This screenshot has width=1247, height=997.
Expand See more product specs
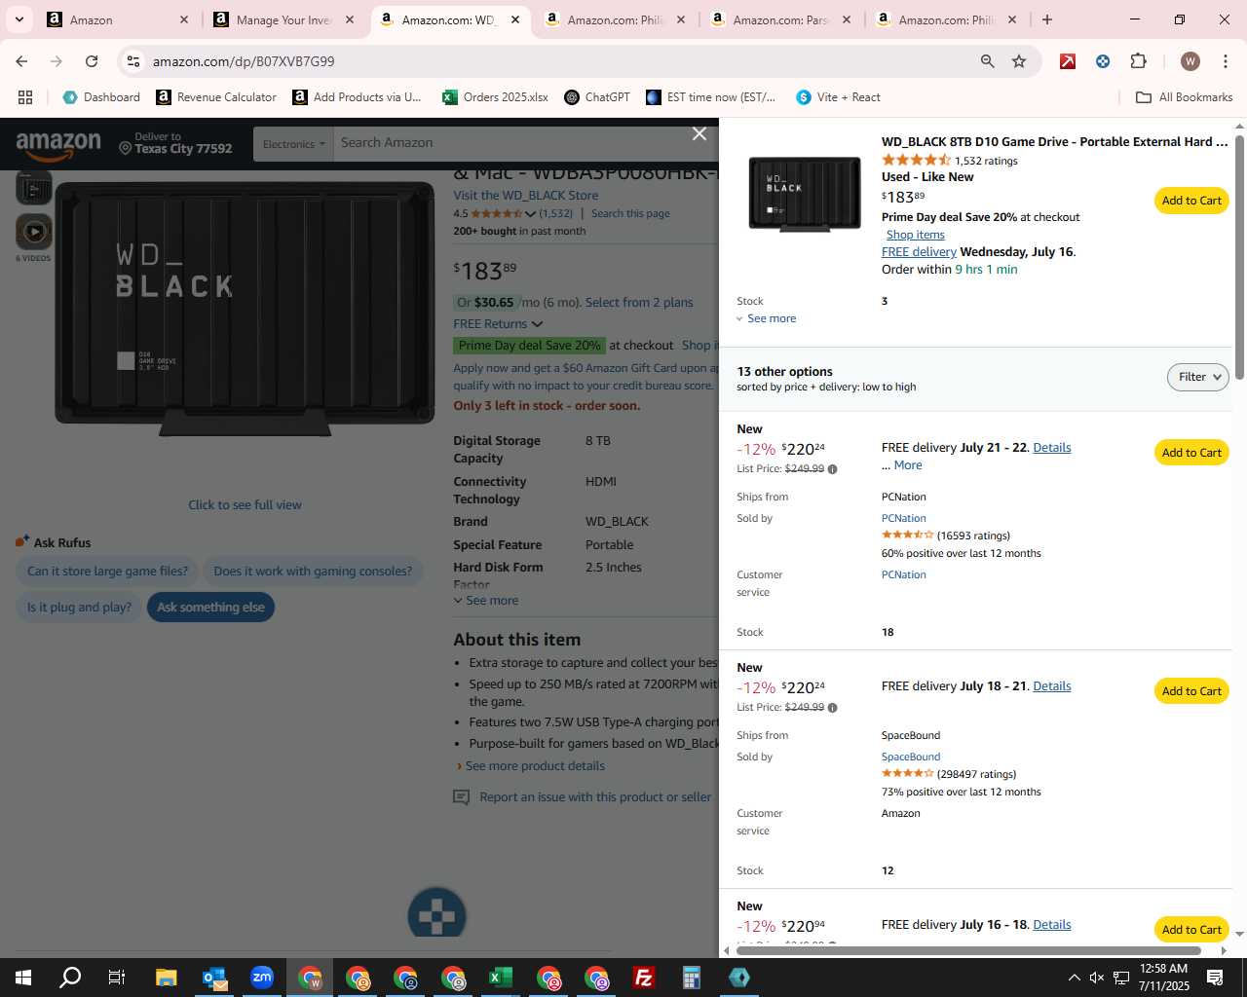[486, 601]
